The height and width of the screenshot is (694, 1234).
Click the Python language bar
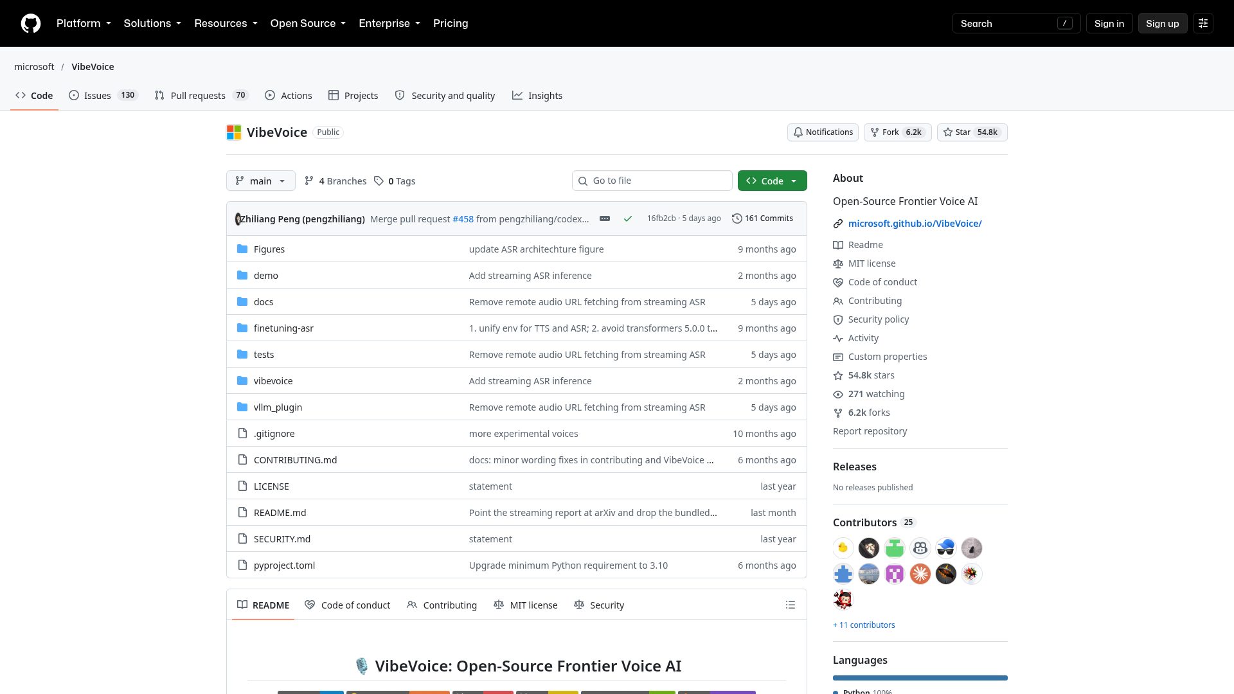(x=920, y=677)
